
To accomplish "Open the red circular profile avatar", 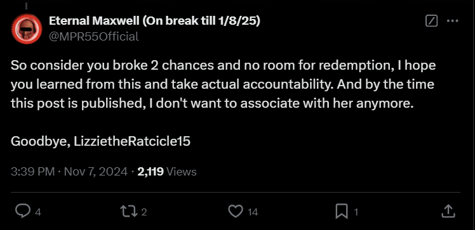I will point(27,29).
